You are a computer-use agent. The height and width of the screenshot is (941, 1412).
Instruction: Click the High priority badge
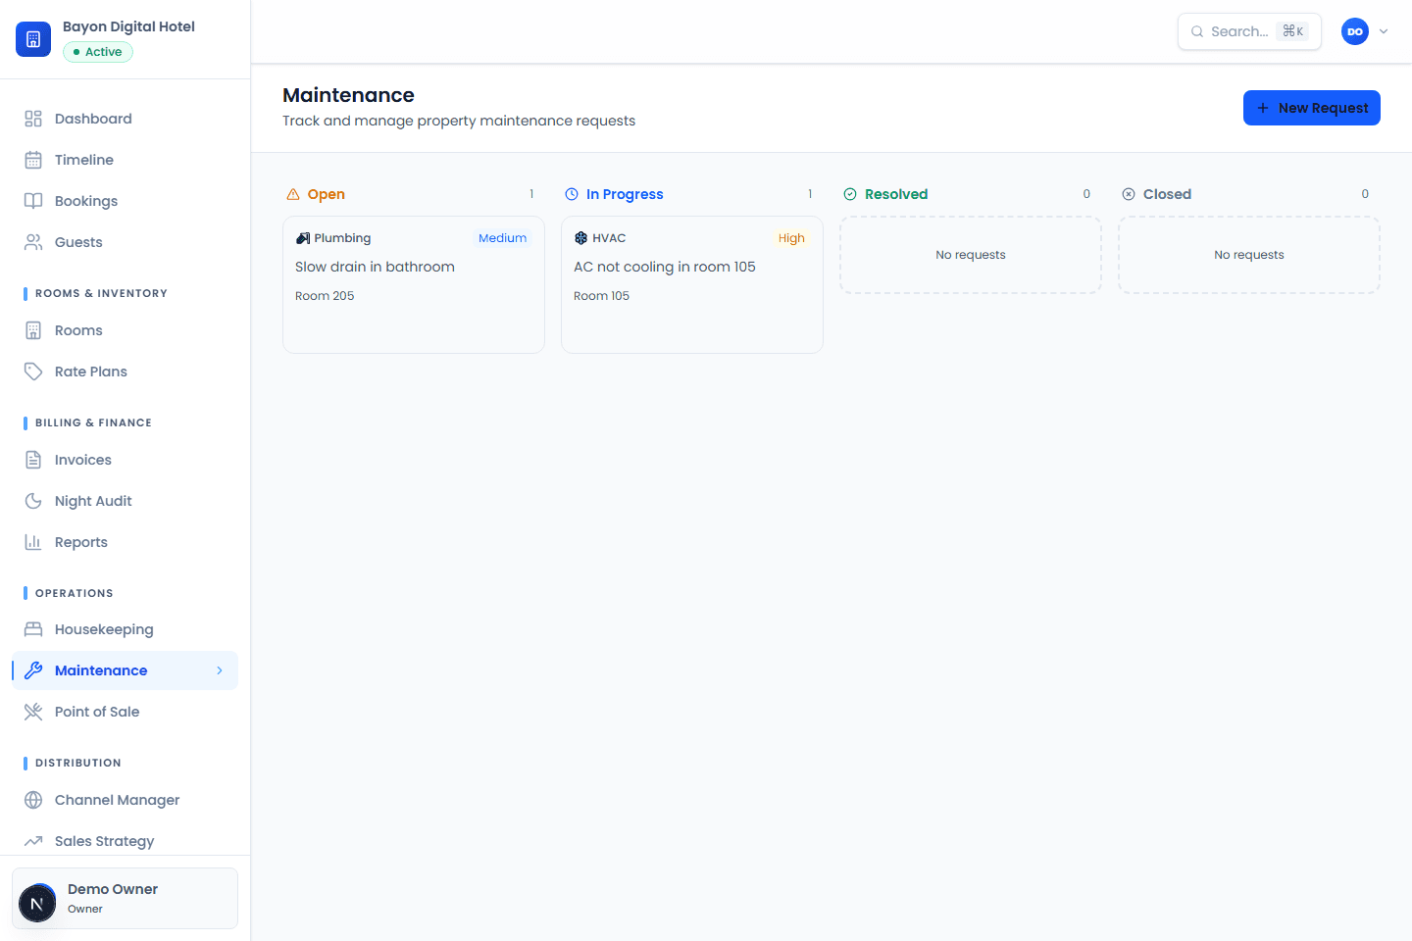[791, 238]
